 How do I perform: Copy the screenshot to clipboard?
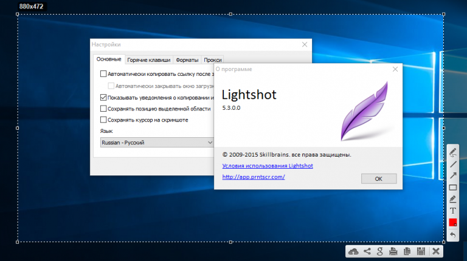407,251
